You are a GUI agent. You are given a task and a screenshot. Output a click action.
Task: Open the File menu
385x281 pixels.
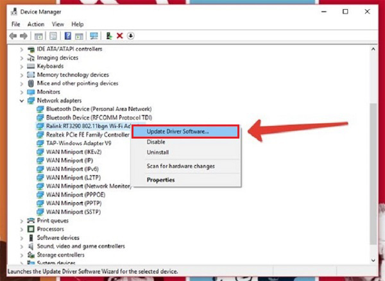(15, 24)
